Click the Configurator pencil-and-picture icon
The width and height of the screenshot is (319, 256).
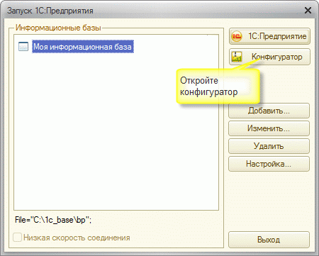(x=237, y=57)
